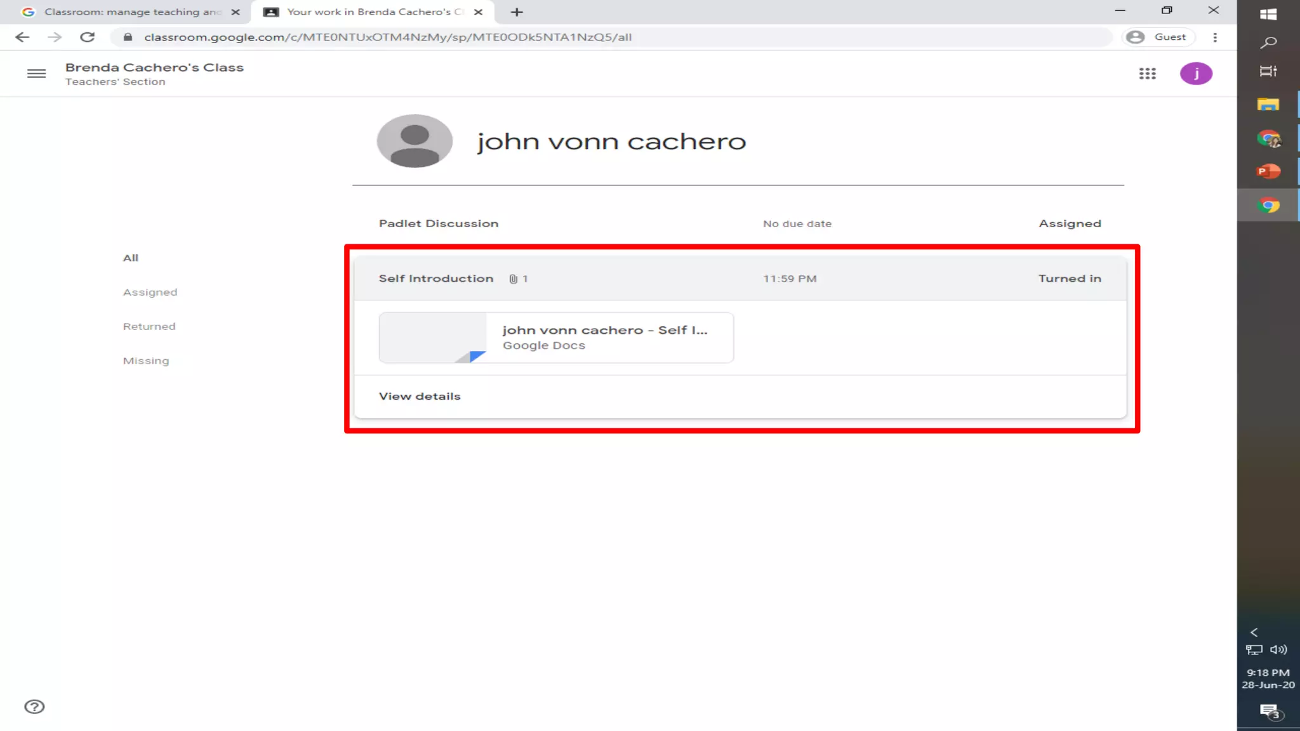1300x731 pixels.
Task: Open the Windows Start button
Action: [1268, 14]
